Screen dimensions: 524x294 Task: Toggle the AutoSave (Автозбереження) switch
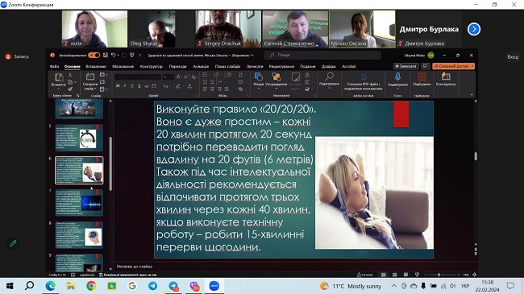(94, 55)
